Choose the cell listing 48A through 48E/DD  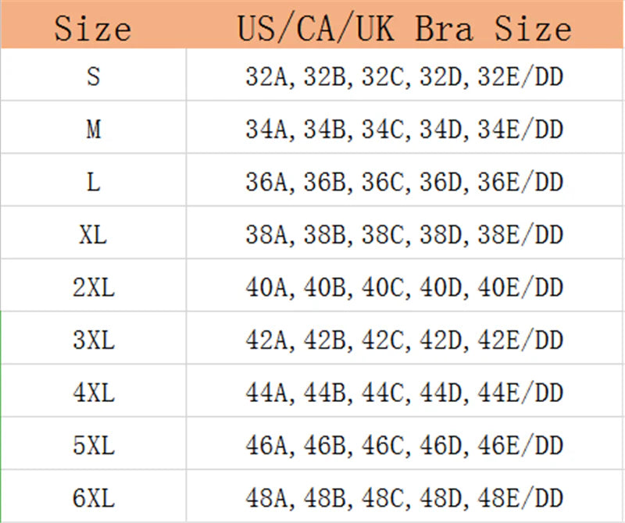[405, 497]
